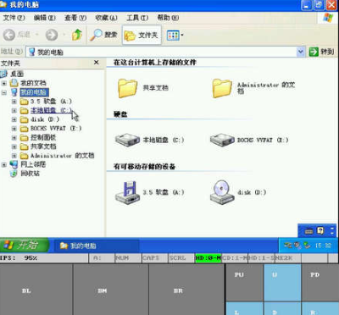Select 3.5 Floppy (A:) in tree
This screenshot has height=315, width=339.
pos(51,102)
